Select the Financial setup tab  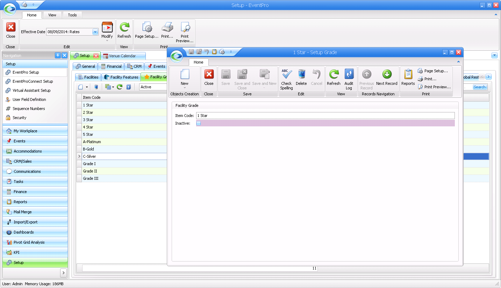pos(111,66)
